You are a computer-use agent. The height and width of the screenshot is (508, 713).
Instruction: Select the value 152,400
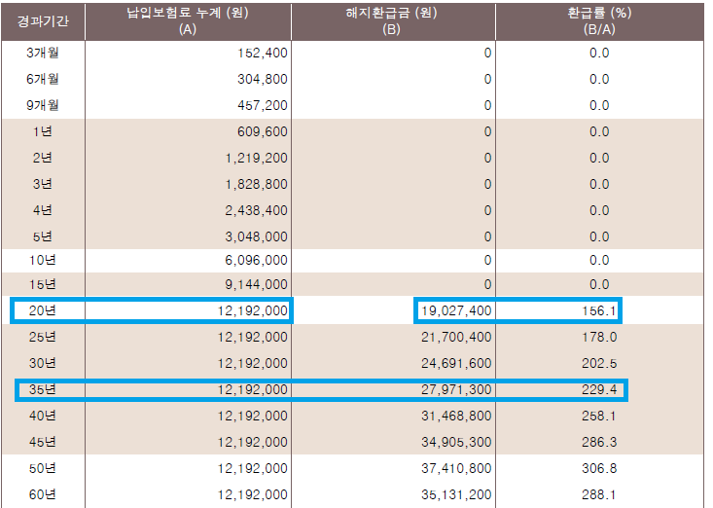pyautogui.click(x=263, y=54)
